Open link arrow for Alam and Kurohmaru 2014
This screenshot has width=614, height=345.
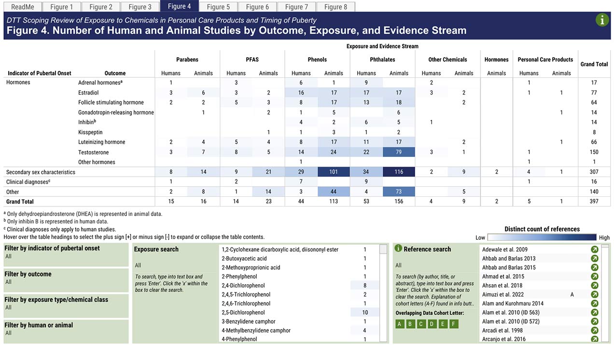click(x=594, y=304)
